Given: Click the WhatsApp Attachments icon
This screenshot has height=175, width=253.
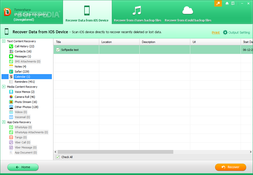Looking at the screenshot, I should (x=11, y=132).
